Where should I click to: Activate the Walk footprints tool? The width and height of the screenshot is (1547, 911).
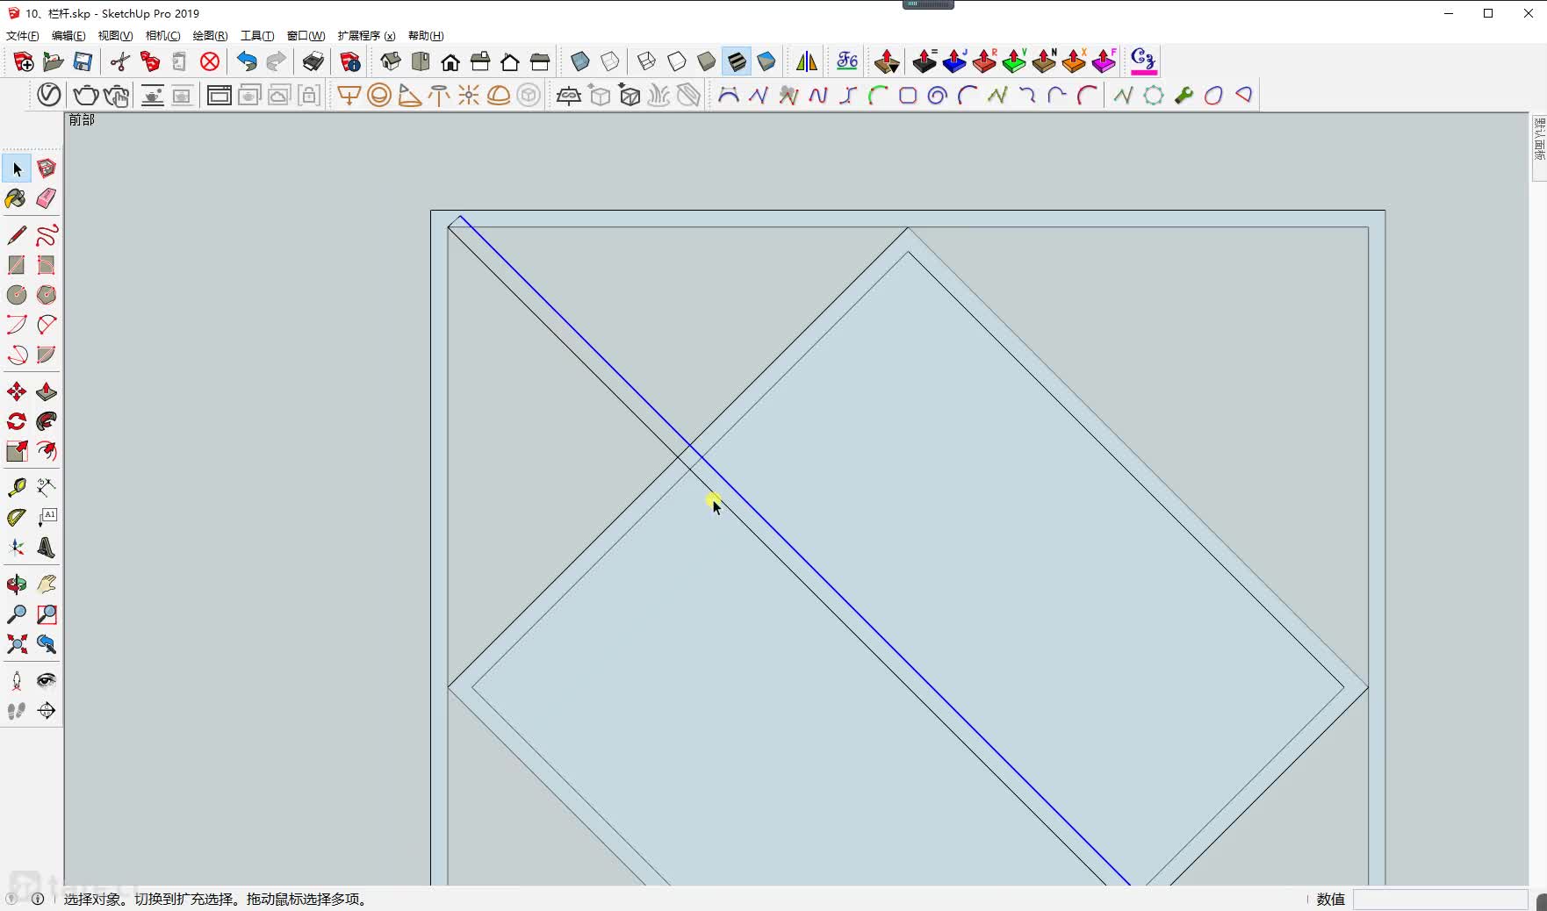pyautogui.click(x=17, y=711)
